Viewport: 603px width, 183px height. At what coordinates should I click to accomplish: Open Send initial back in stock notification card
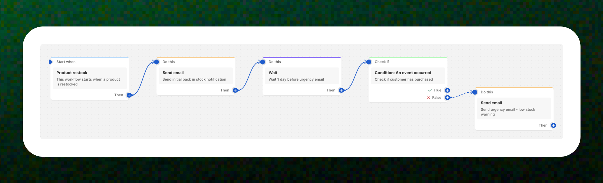tap(196, 76)
